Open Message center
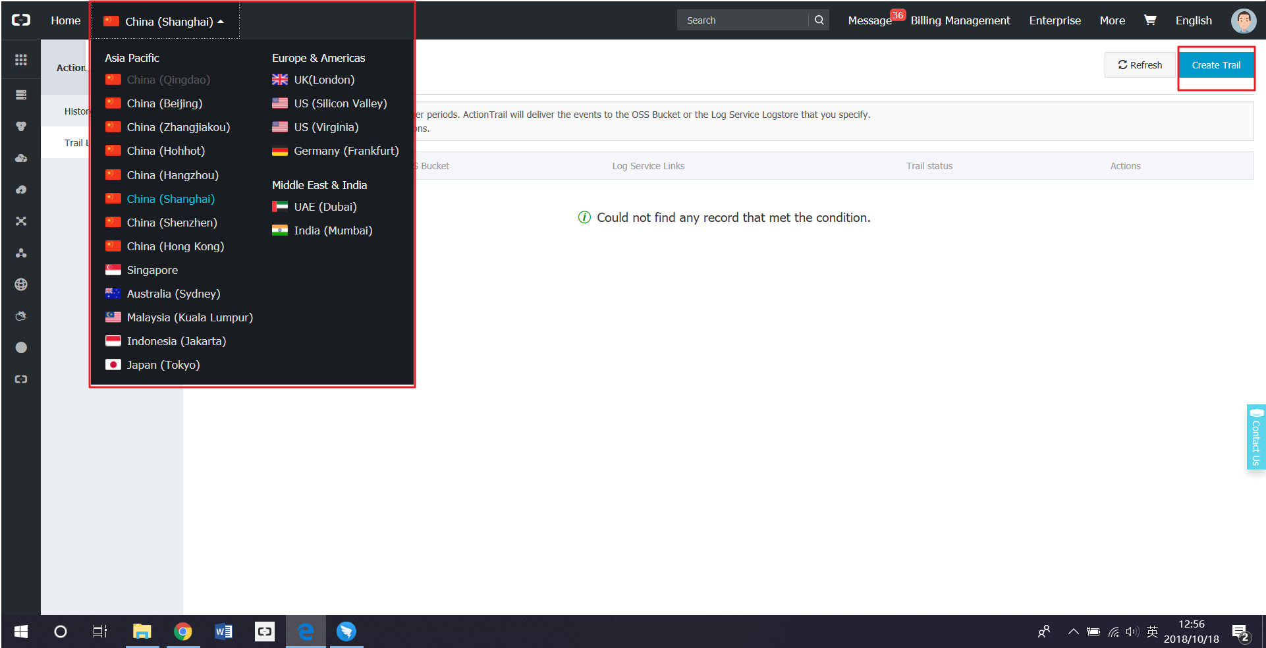This screenshot has height=648, width=1266. coord(869,20)
